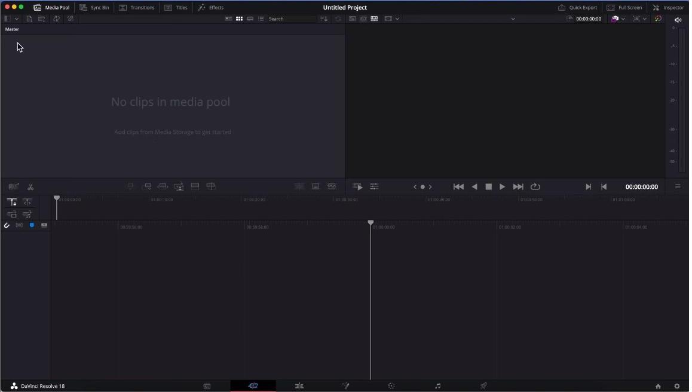Open the media pool panel layout dropdown
Viewport: 692px width, 392px height.
(x=11, y=19)
